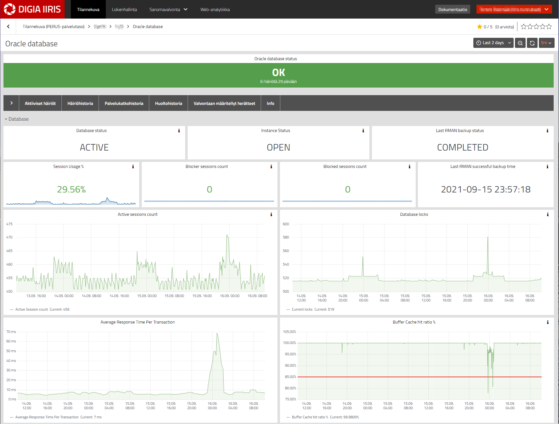559x424 pixels.
Task: Open the Lokienhallinta top menu
Action: point(124,9)
